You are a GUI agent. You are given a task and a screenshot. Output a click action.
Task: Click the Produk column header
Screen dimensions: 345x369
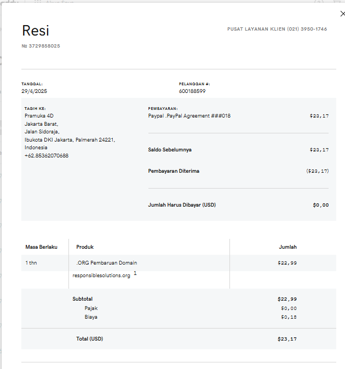coord(85,247)
